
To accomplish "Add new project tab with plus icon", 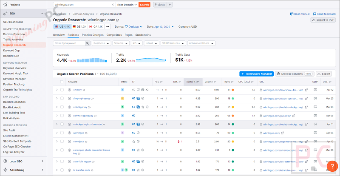I will click(170, 5).
